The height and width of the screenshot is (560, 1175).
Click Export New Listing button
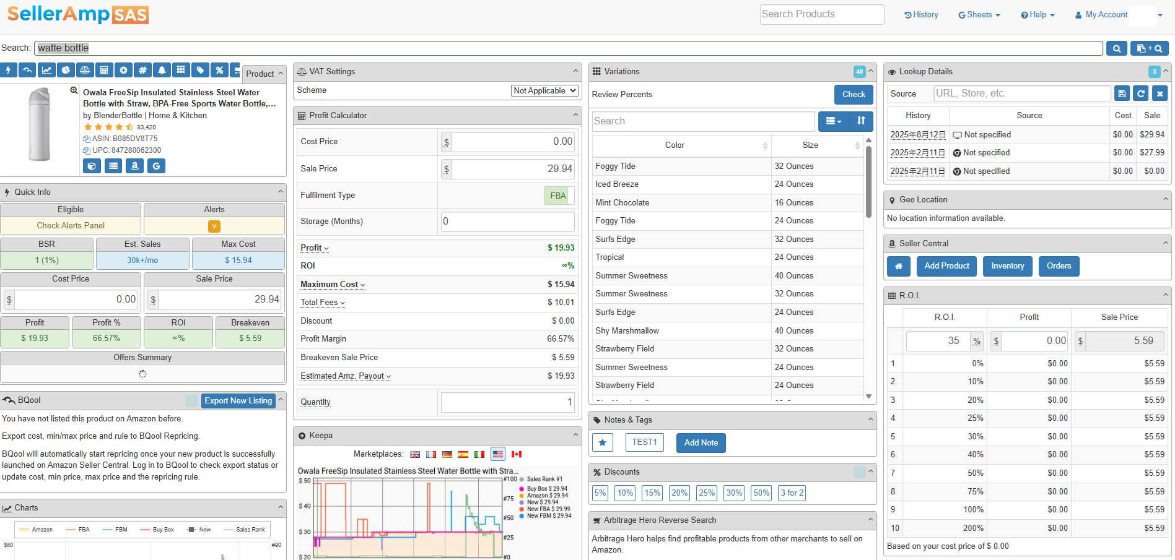tap(238, 401)
